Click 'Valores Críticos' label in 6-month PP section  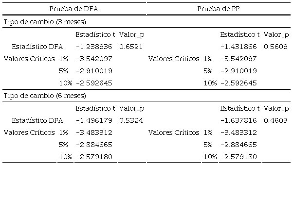click(x=174, y=132)
